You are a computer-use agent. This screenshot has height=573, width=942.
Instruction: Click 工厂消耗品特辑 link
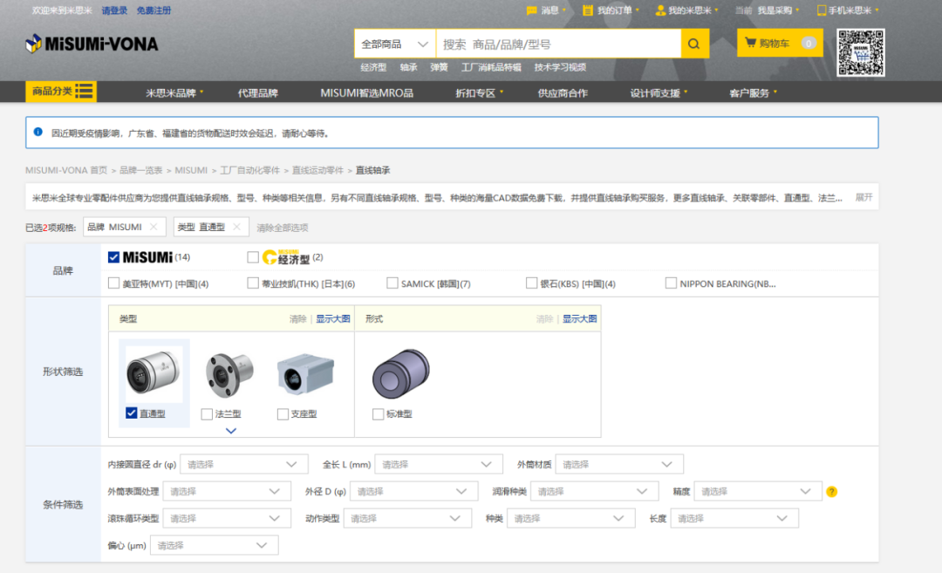491,67
